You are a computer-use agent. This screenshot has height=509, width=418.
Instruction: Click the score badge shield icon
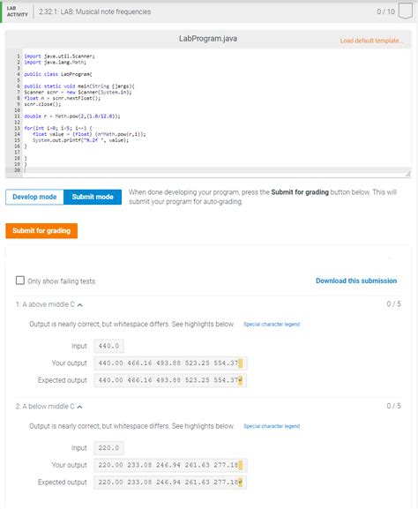tap(406, 11)
